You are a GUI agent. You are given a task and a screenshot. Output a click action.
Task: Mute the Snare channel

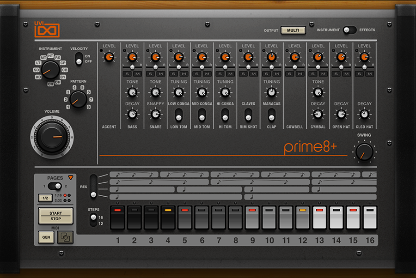[160, 74]
